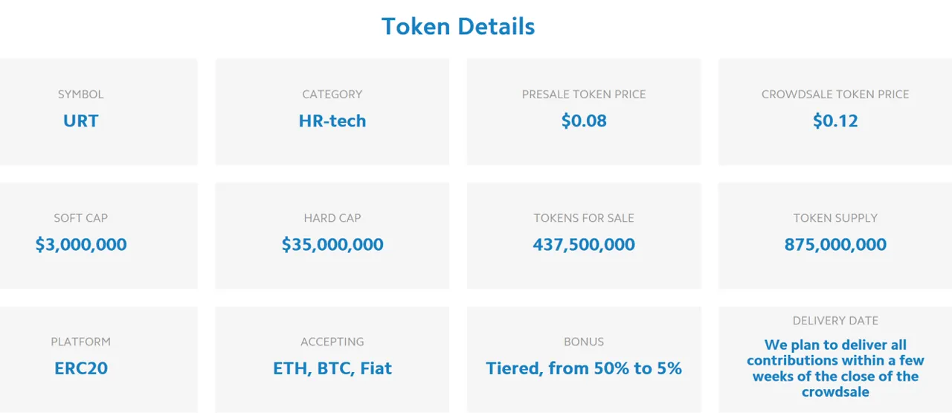Click the BONUS label
Image resolution: width=952 pixels, height=413 pixels.
point(584,342)
